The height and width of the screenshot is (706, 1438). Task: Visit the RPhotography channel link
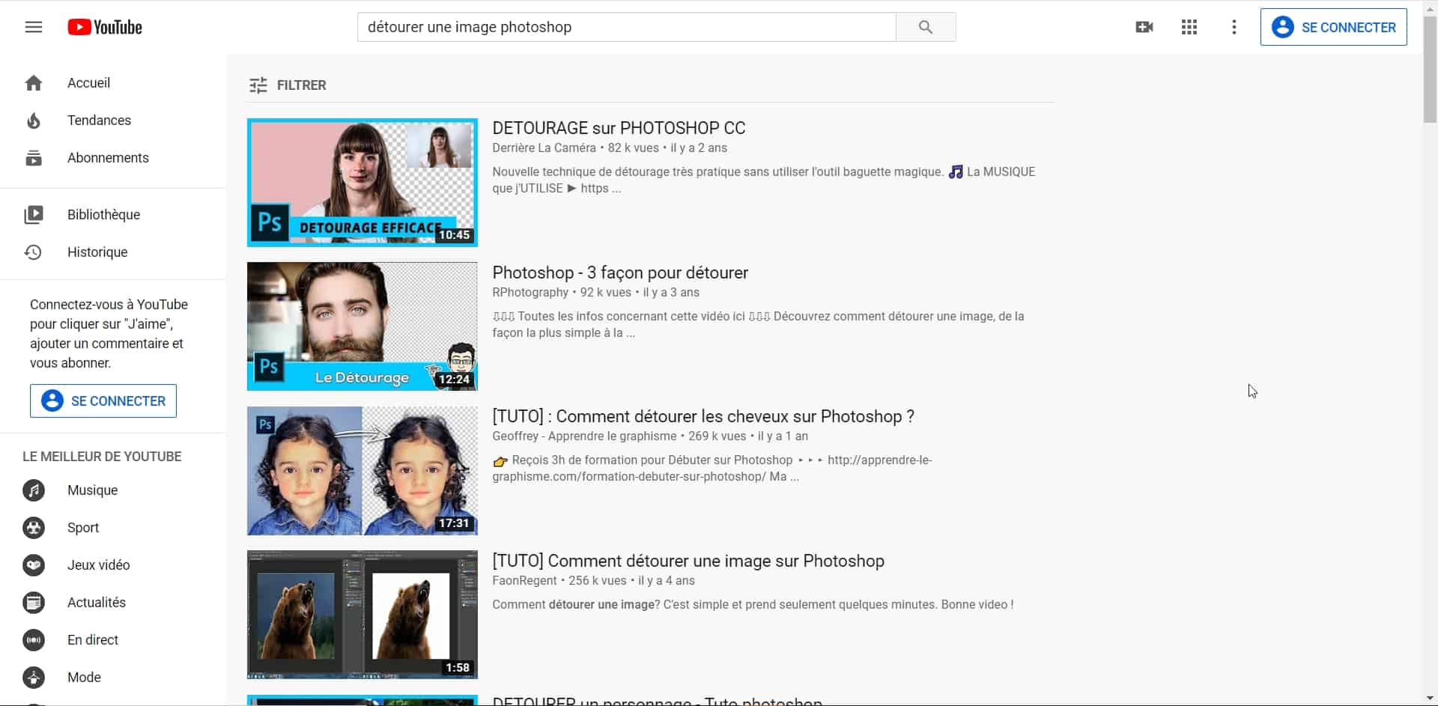point(530,293)
